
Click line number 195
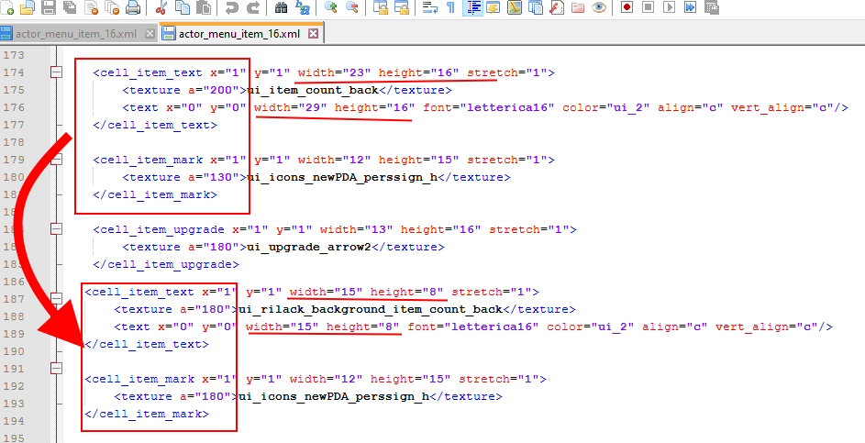(x=14, y=438)
